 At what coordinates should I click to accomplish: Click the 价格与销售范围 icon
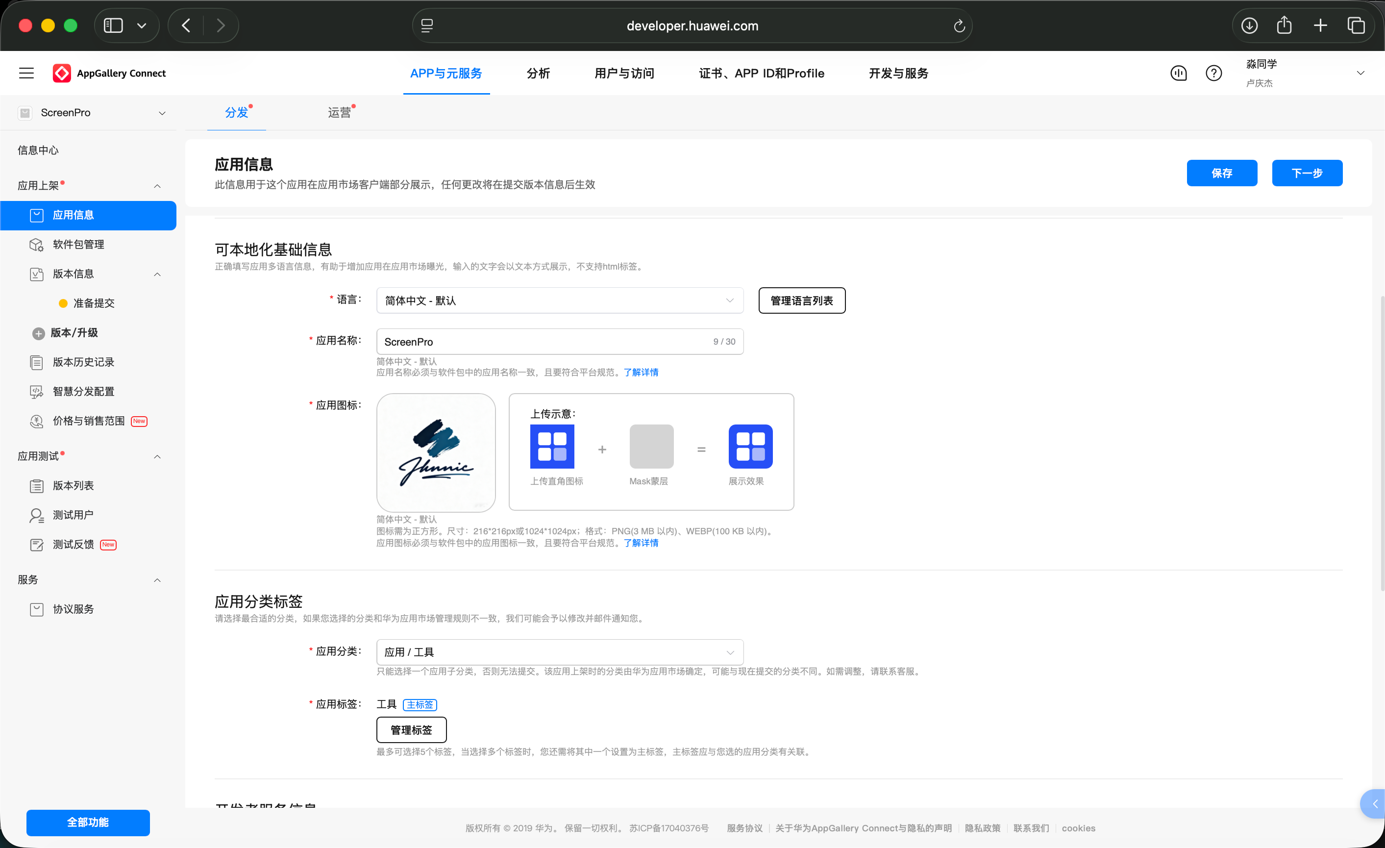coord(37,421)
